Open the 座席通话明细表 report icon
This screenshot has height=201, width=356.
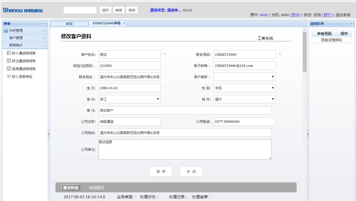click(x=10, y=69)
